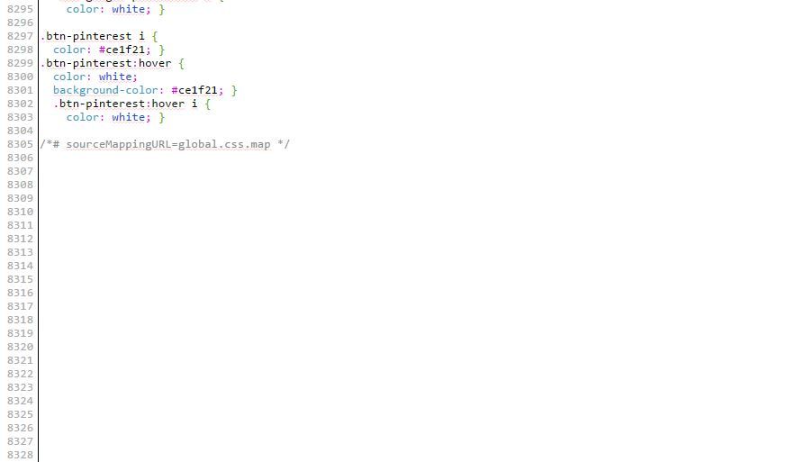The width and height of the screenshot is (805, 462).
Task: Click background-color property on line 8301
Action: coord(105,90)
